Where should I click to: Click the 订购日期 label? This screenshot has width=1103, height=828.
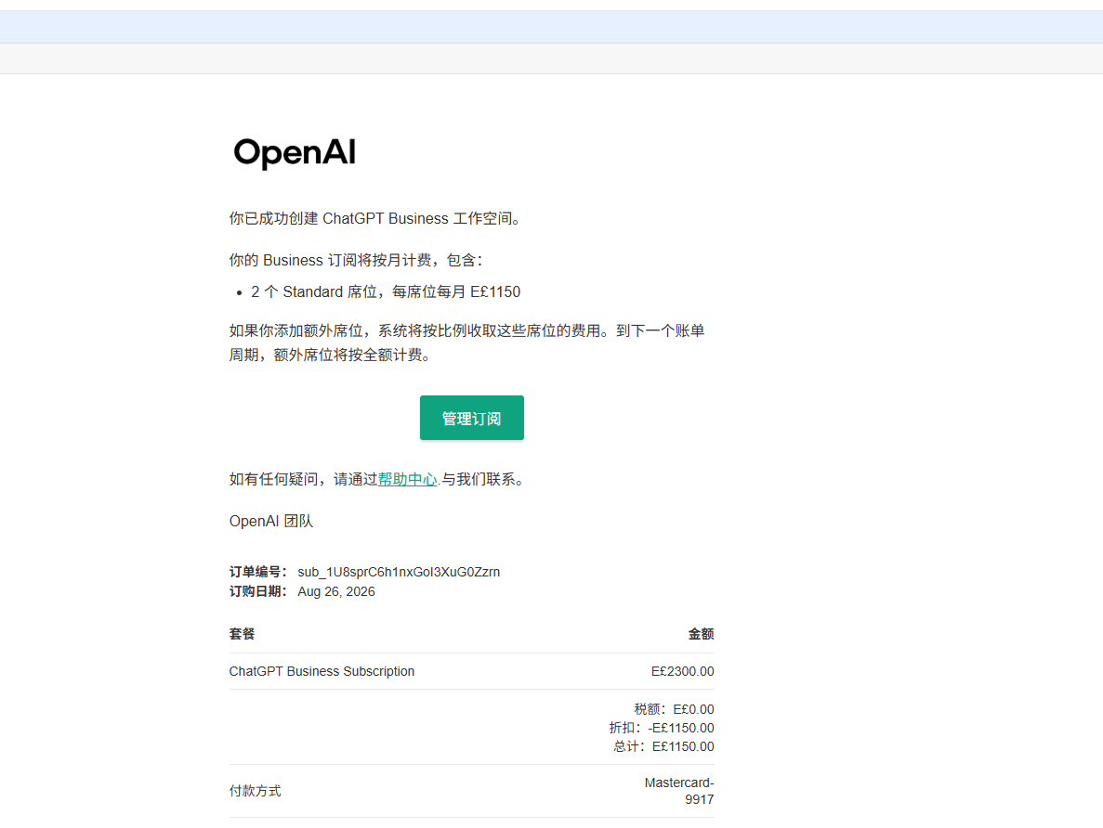(258, 592)
